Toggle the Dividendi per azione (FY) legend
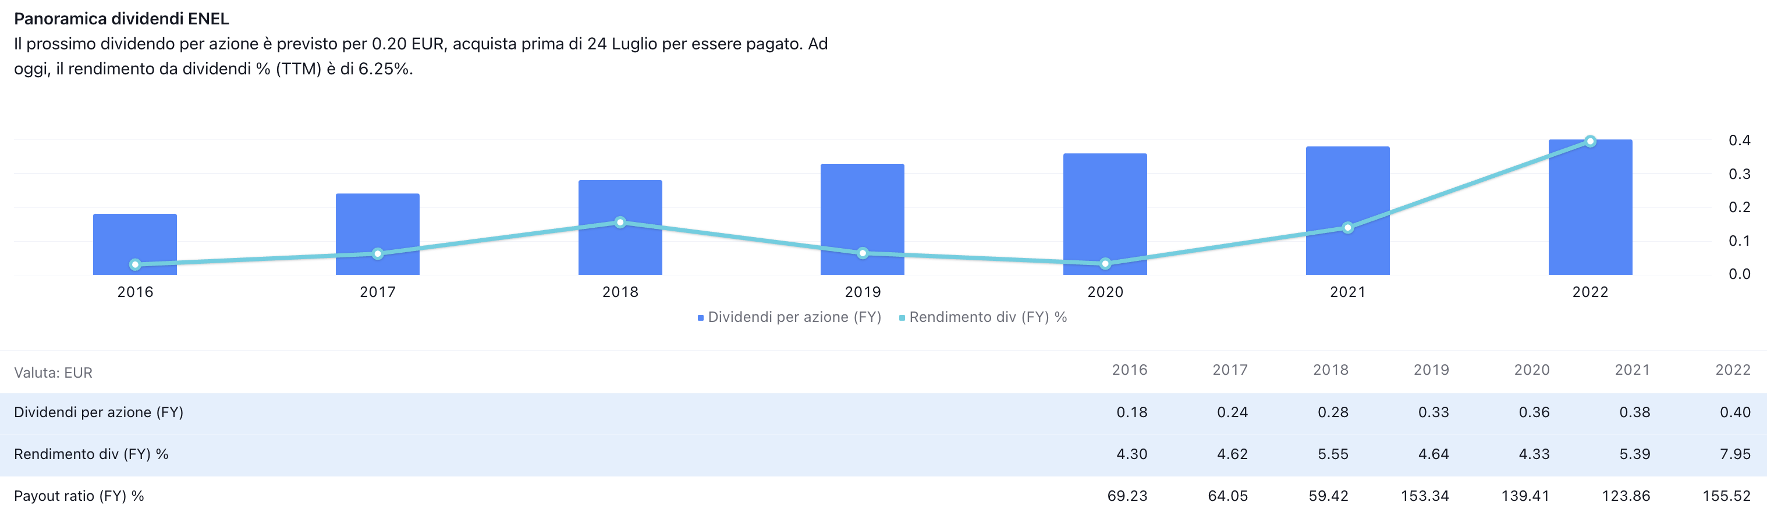This screenshot has width=1767, height=509. pos(790,317)
